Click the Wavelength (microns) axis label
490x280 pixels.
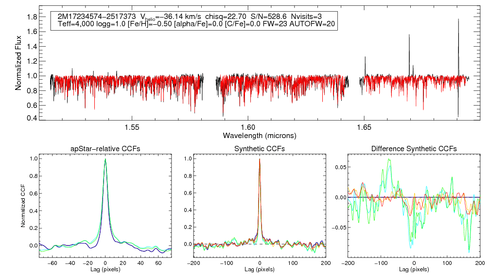point(259,135)
